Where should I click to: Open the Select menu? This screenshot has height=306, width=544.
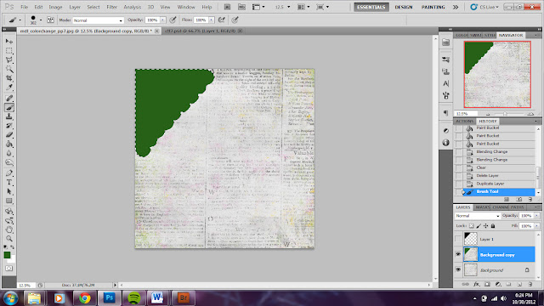point(93,7)
